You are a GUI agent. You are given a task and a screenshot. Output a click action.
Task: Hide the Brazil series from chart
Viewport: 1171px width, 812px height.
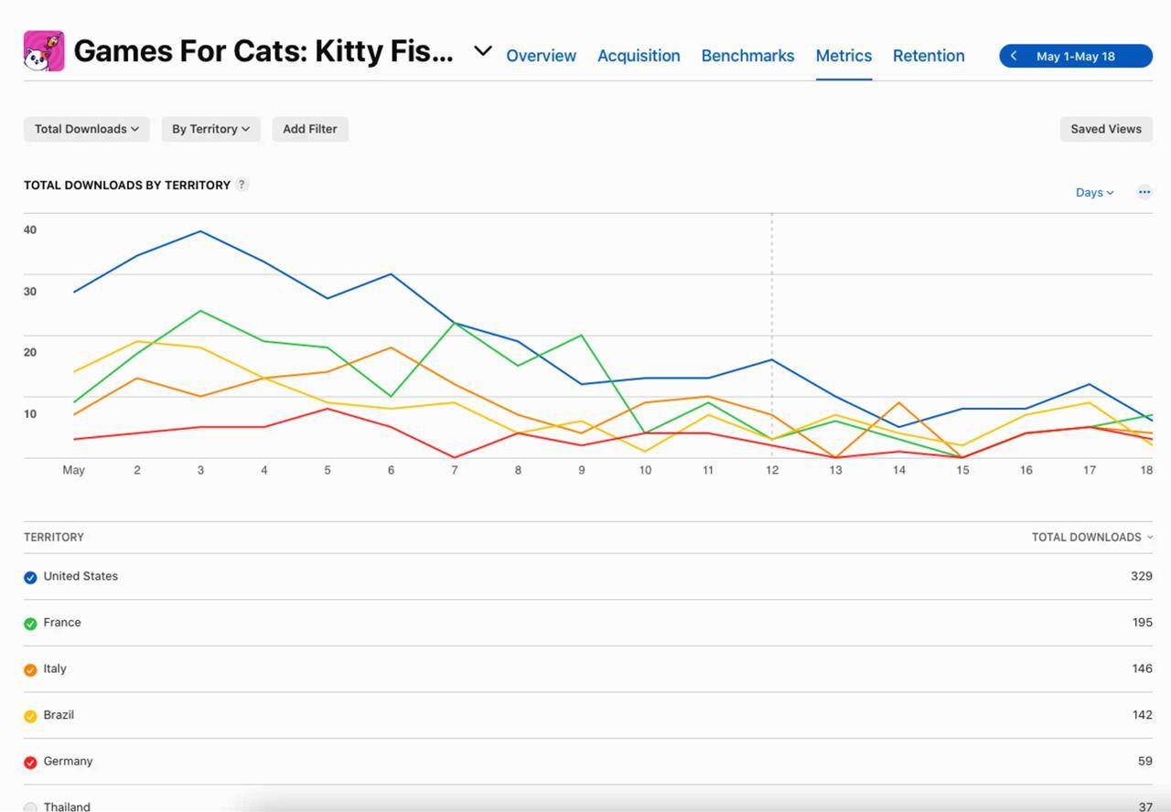pyautogui.click(x=30, y=716)
